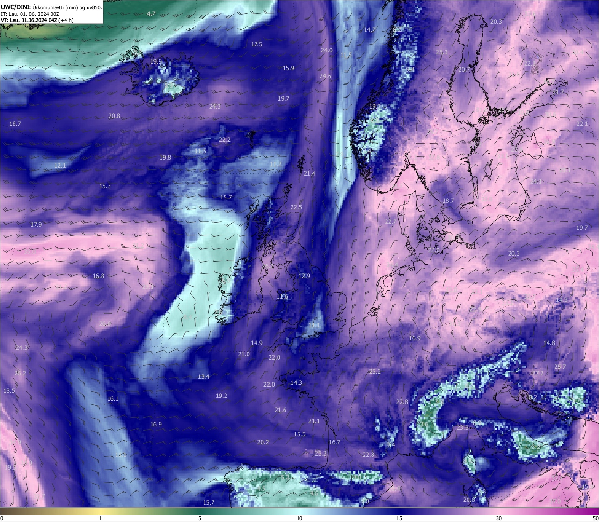The image size is (599, 522).
Task: Click the 19.8 value label
Action: tap(165, 158)
